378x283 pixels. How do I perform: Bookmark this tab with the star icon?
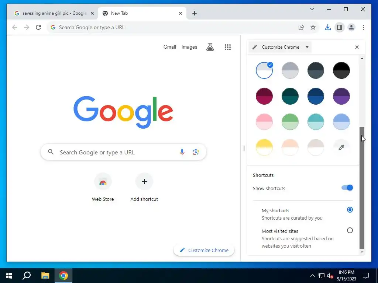point(313,27)
